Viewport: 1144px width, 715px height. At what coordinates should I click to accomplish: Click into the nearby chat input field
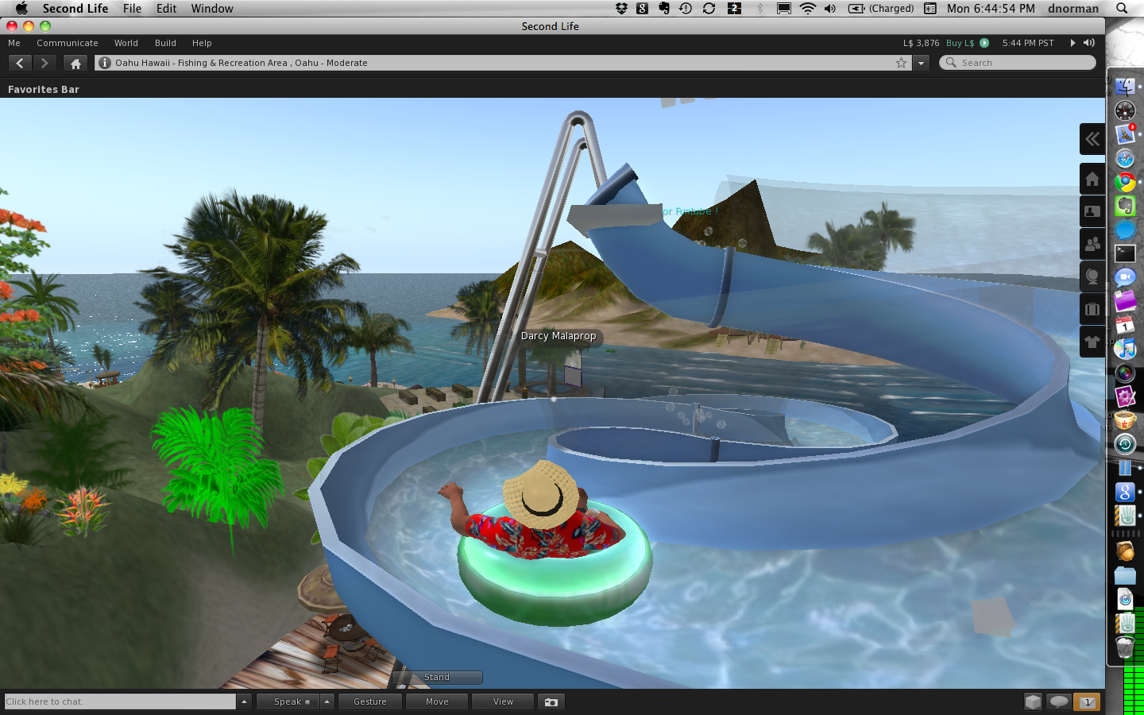120,701
